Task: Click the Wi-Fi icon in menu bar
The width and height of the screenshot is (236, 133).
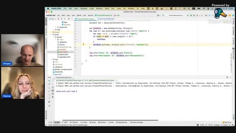Action: tap(204, 8)
